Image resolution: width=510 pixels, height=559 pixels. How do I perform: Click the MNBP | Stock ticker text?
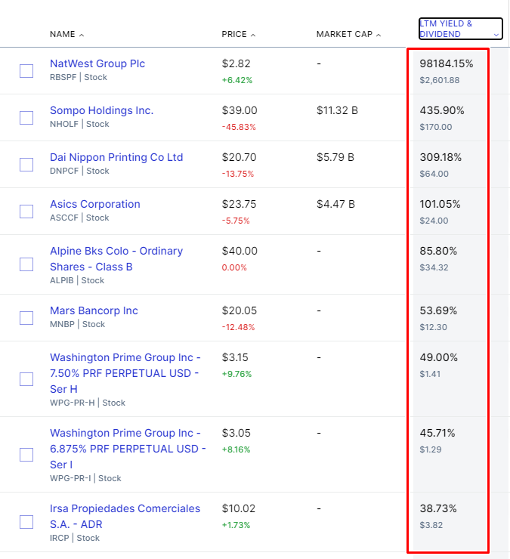77,324
